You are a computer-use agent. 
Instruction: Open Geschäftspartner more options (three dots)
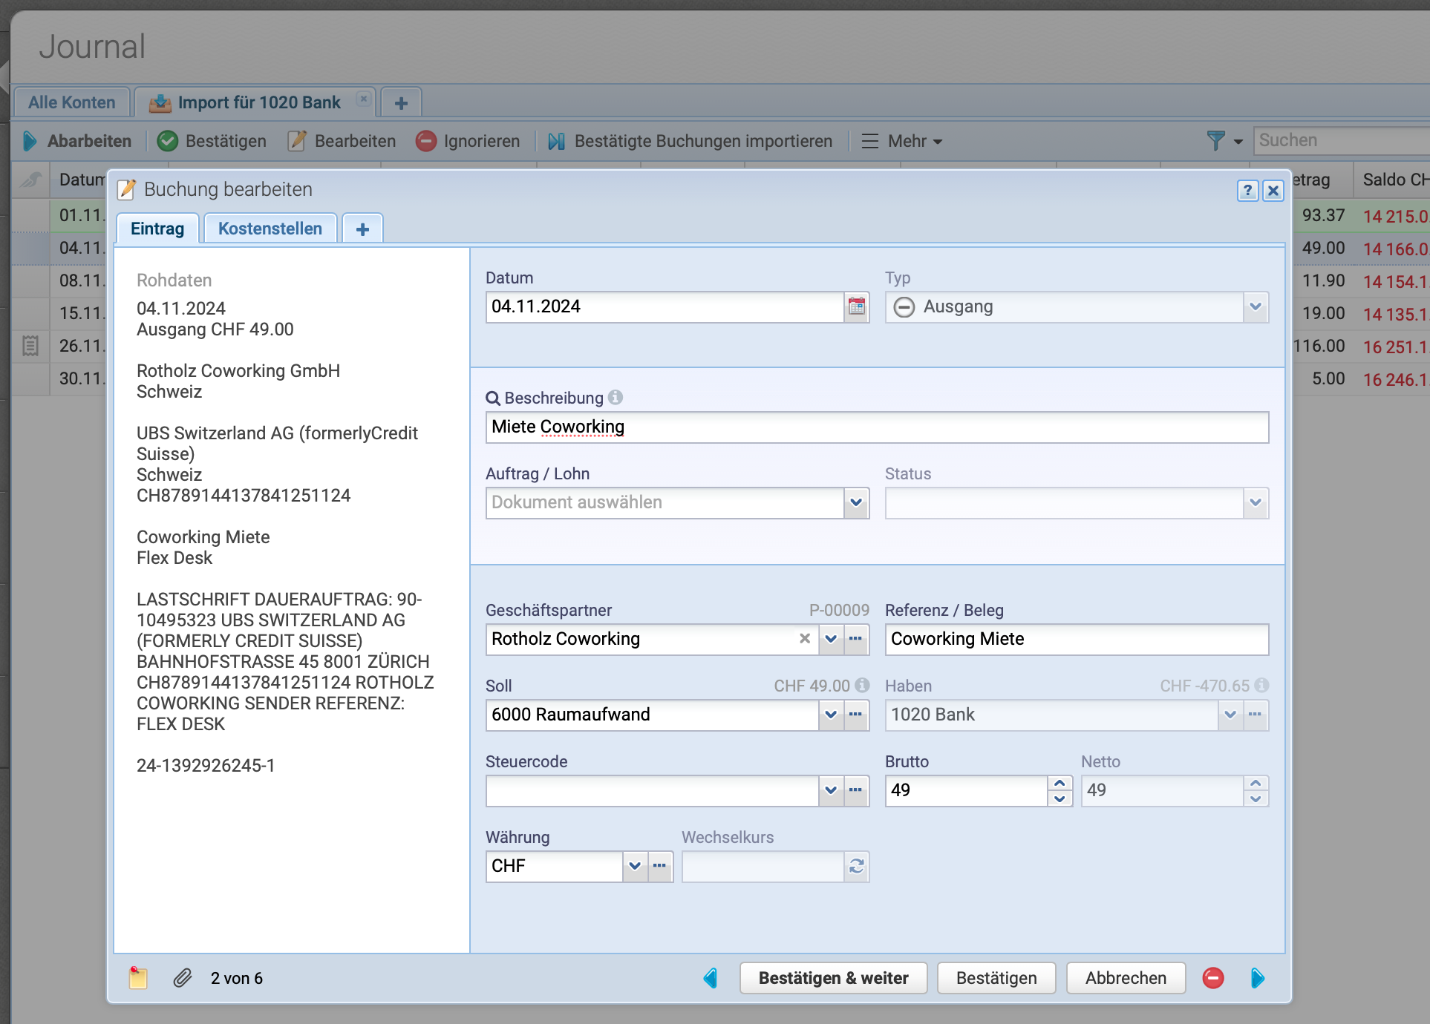856,639
